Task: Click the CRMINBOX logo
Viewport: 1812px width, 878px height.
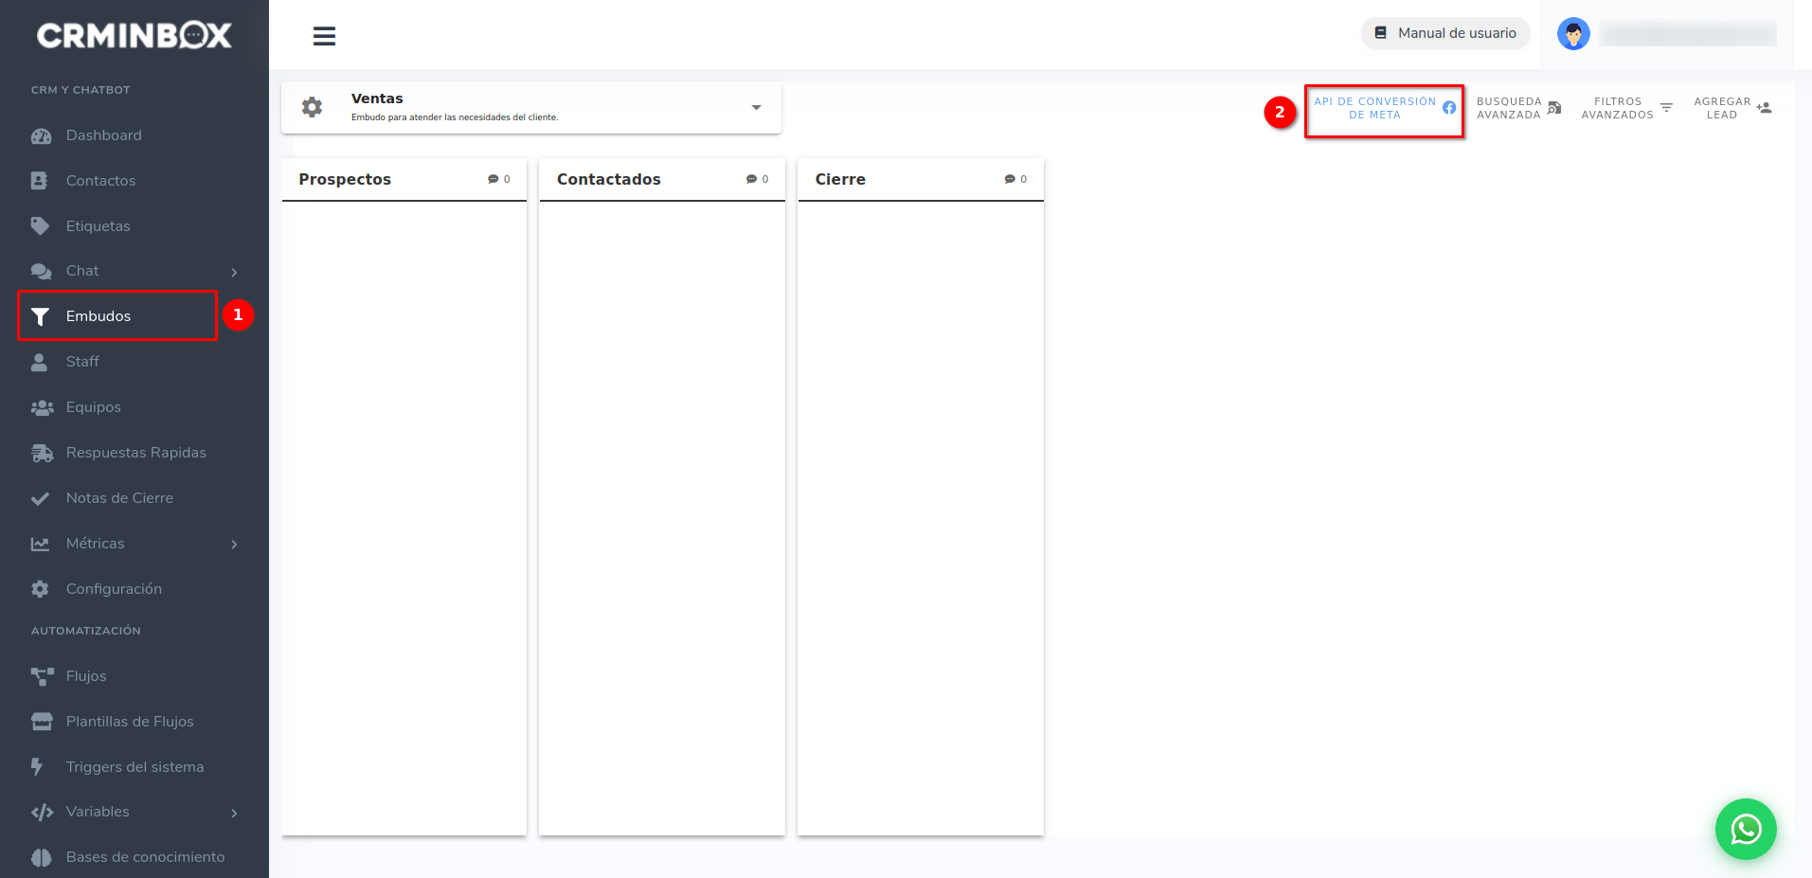Action: (134, 36)
